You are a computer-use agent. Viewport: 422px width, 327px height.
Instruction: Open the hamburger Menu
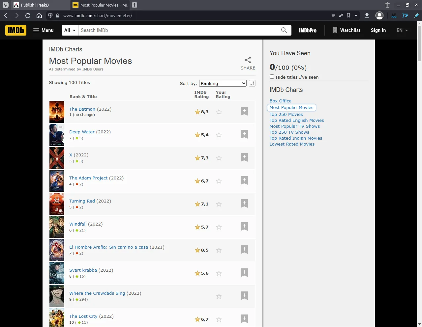43,30
